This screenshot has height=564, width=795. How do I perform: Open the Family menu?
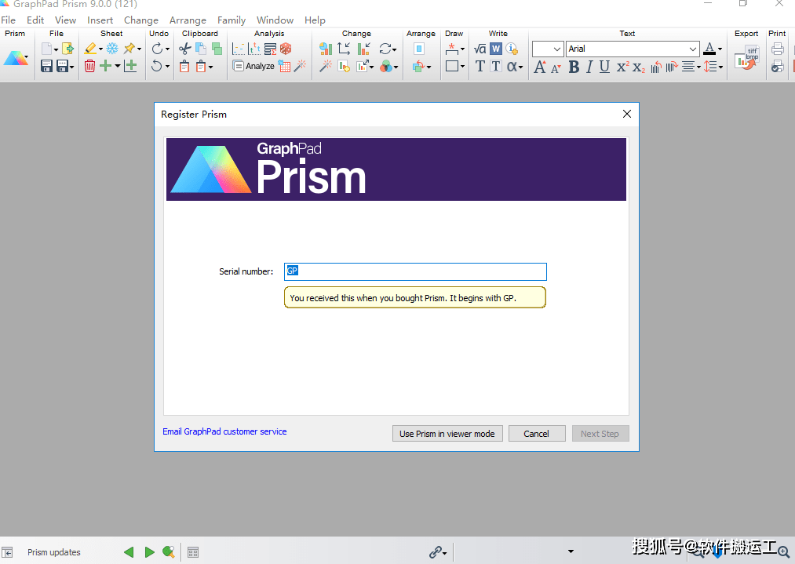232,20
